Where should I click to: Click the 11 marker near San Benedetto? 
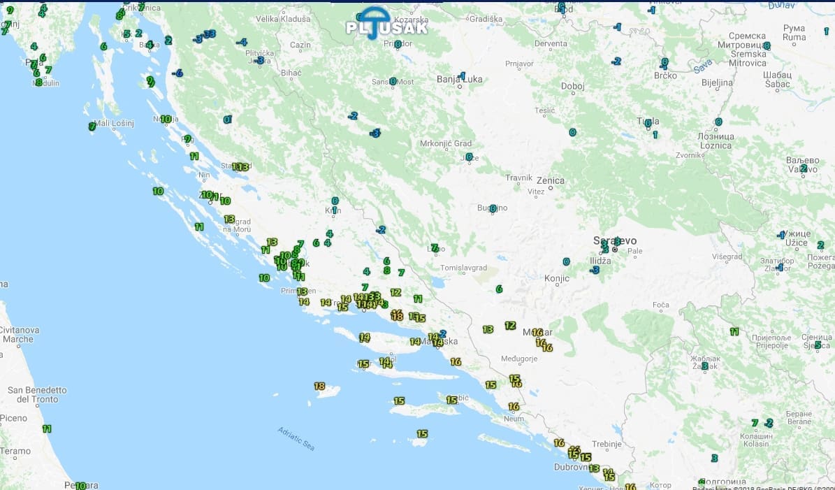47,428
